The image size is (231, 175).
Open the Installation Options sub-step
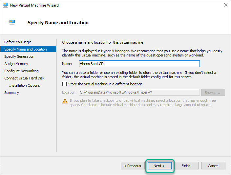pyautogui.click(x=25, y=85)
